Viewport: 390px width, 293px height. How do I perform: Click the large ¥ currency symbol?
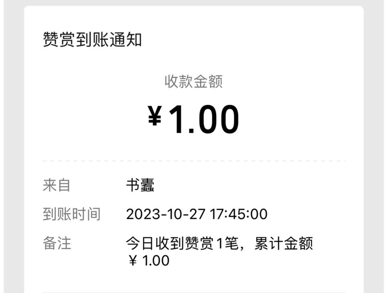pos(155,116)
